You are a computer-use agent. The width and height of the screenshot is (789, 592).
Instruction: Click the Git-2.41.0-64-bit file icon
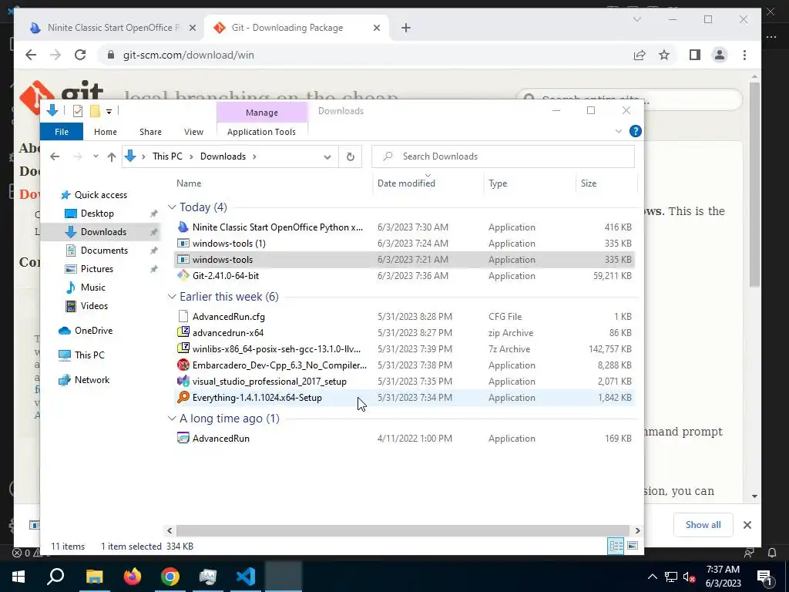[183, 275]
